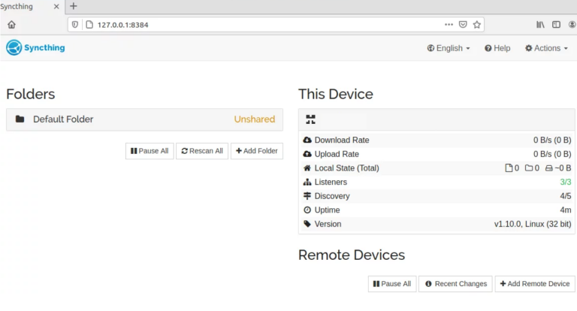Save page to Pocket icon
Viewport: 577px width, 311px height.
coord(463,25)
